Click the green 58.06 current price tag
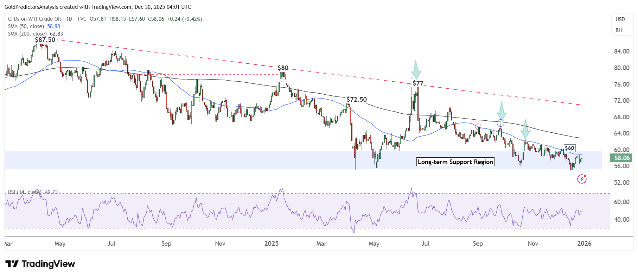Screen dimensions: 638x277 (621, 158)
